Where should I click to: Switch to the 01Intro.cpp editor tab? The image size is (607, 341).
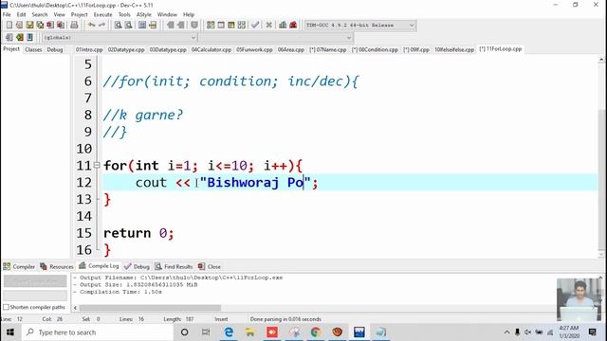(x=89, y=50)
